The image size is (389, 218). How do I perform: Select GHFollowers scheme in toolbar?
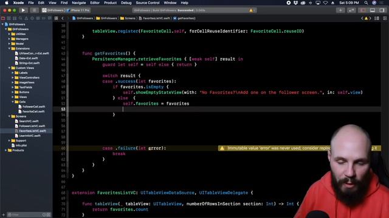(53, 10)
